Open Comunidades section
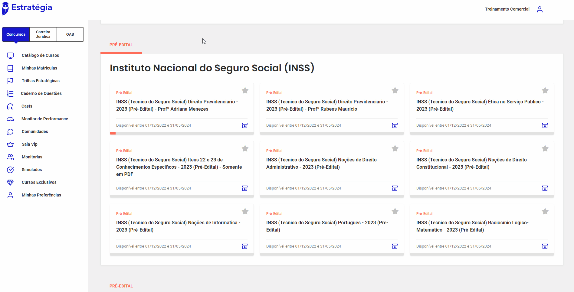Image resolution: width=574 pixels, height=292 pixels. [x=35, y=131]
